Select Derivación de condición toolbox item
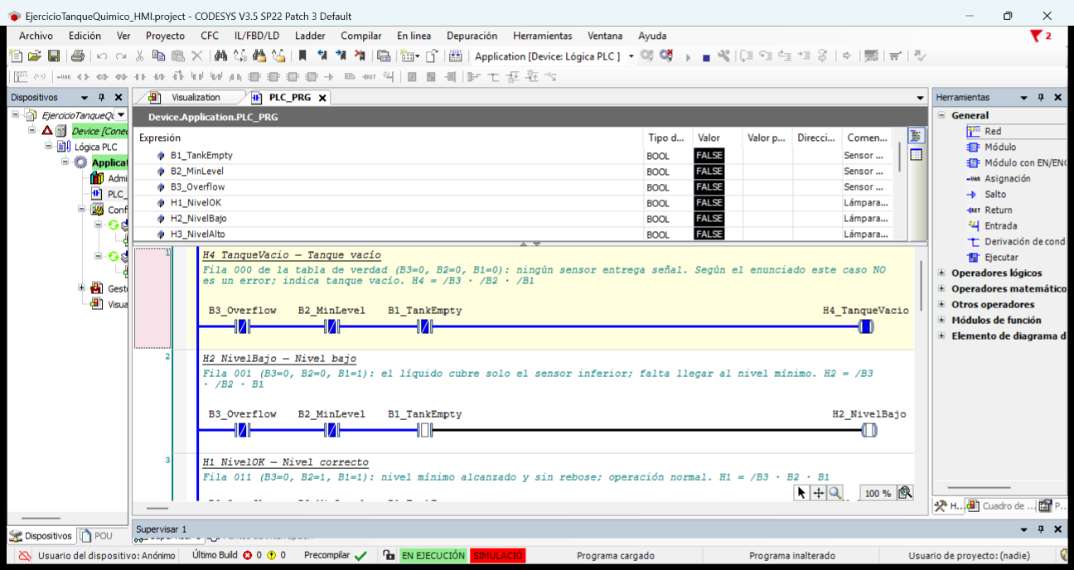This screenshot has height=570, width=1074. coord(1017,241)
